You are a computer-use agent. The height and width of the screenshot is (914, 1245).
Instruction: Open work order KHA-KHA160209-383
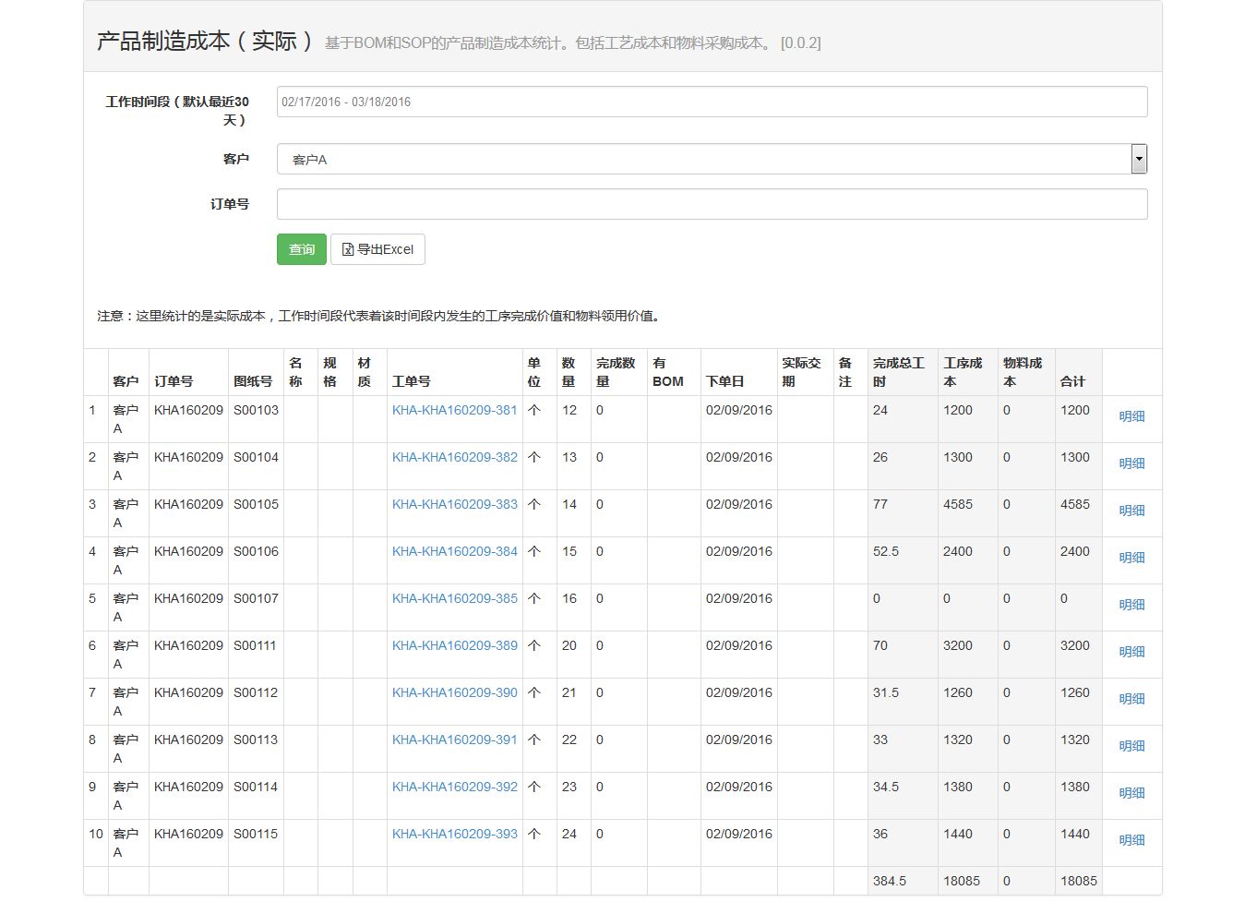454,504
